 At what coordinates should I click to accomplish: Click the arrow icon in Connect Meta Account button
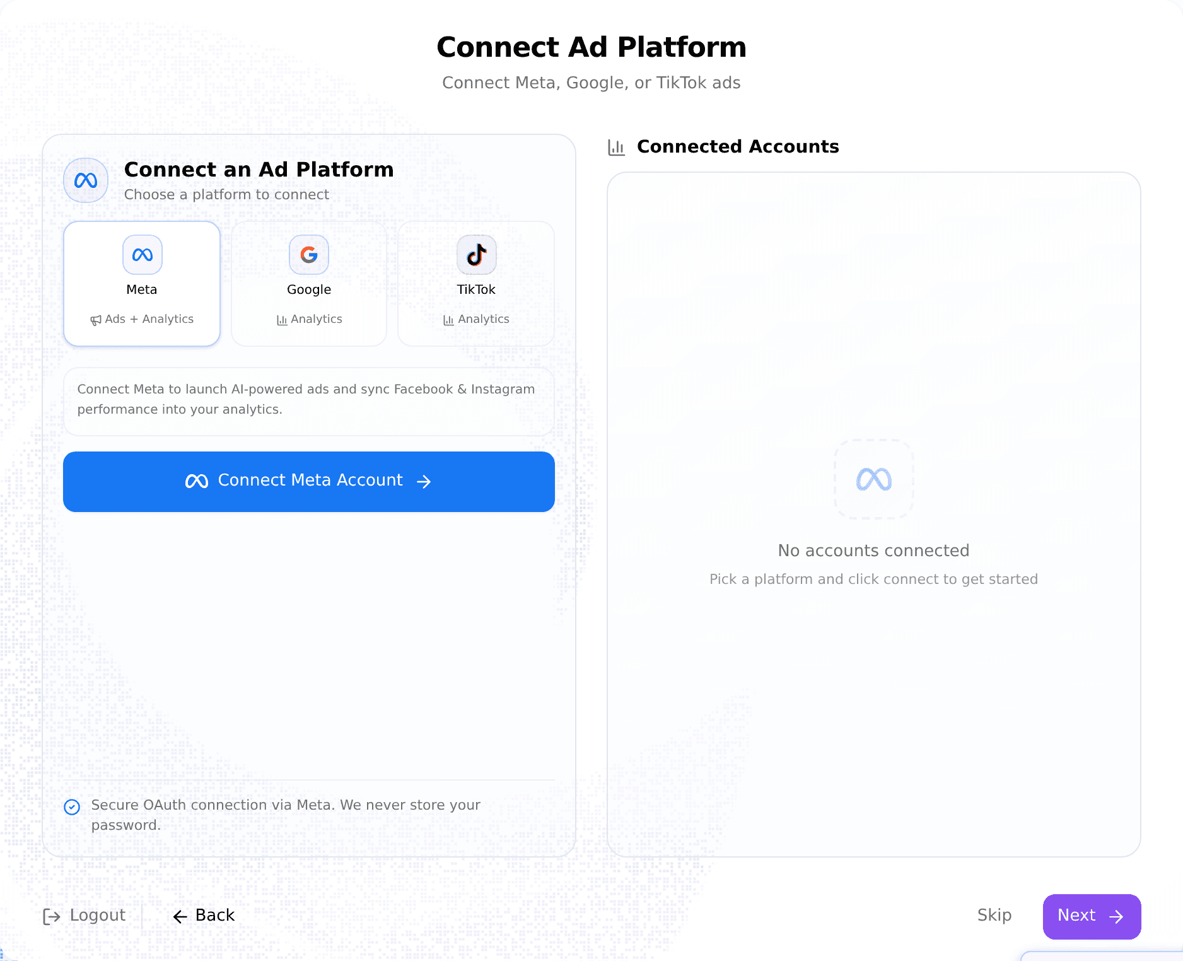(424, 482)
